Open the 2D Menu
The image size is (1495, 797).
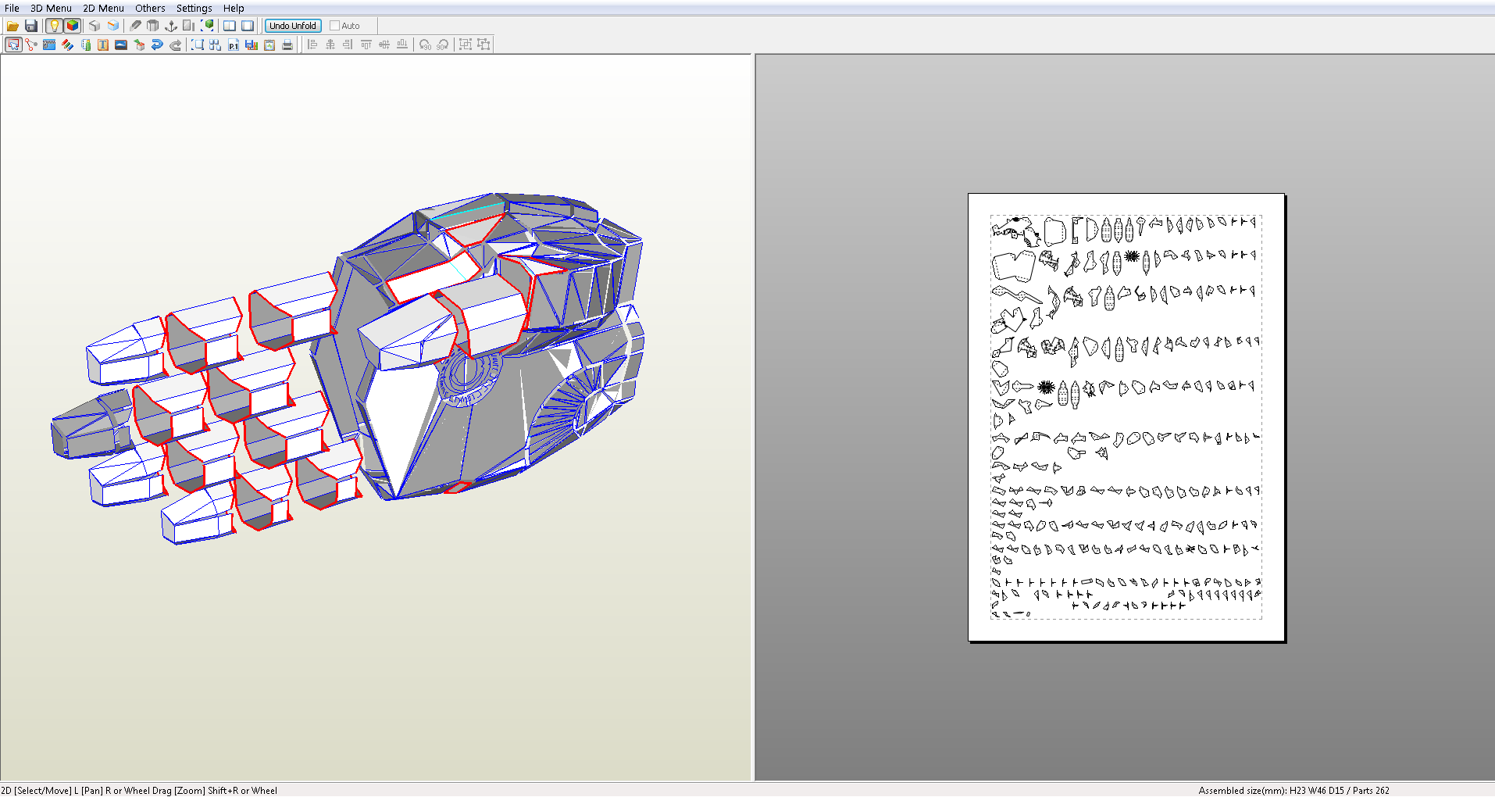coord(104,8)
